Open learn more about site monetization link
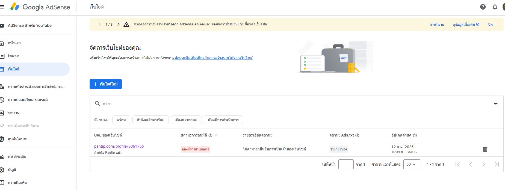 click(212, 58)
